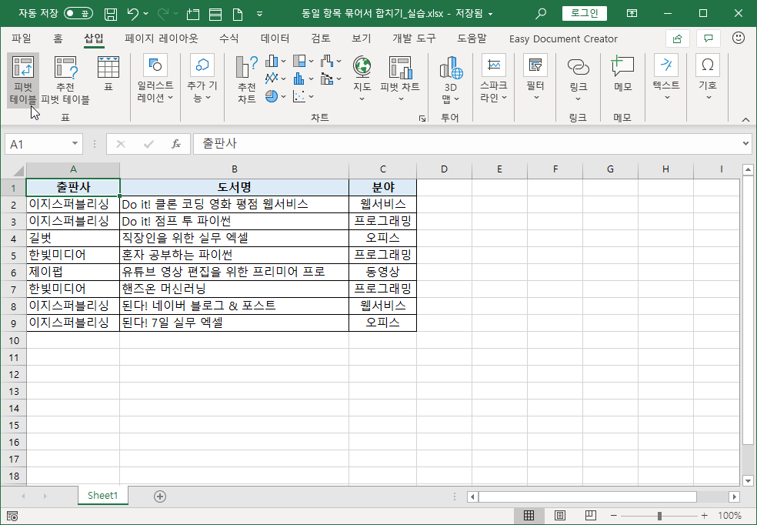Image resolution: width=757 pixels, height=525 pixels.
Task: Insert a column or bar chart
Action: tap(275, 61)
